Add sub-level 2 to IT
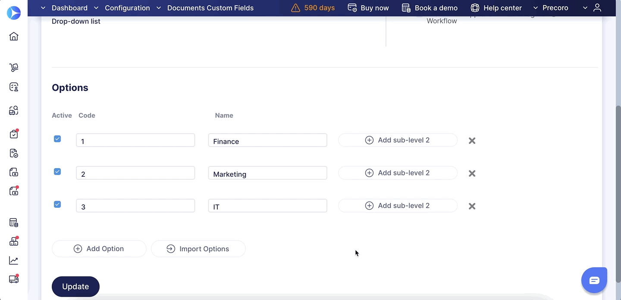The height and width of the screenshot is (300, 621). pyautogui.click(x=398, y=206)
